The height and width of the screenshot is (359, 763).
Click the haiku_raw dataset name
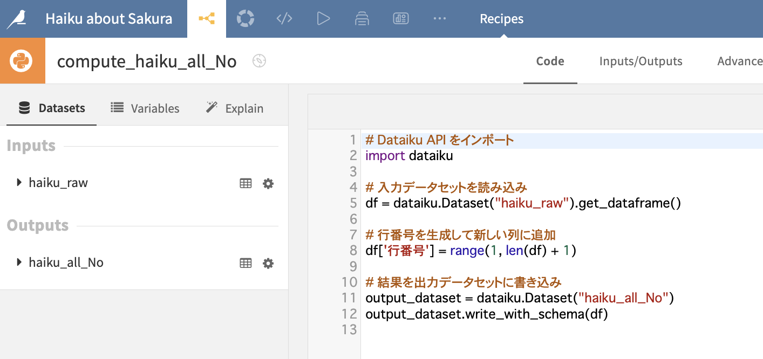click(58, 183)
